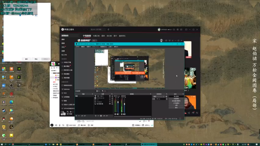Open the properties button above OBS scenes
The width and height of the screenshot is (260, 146).
98,91
